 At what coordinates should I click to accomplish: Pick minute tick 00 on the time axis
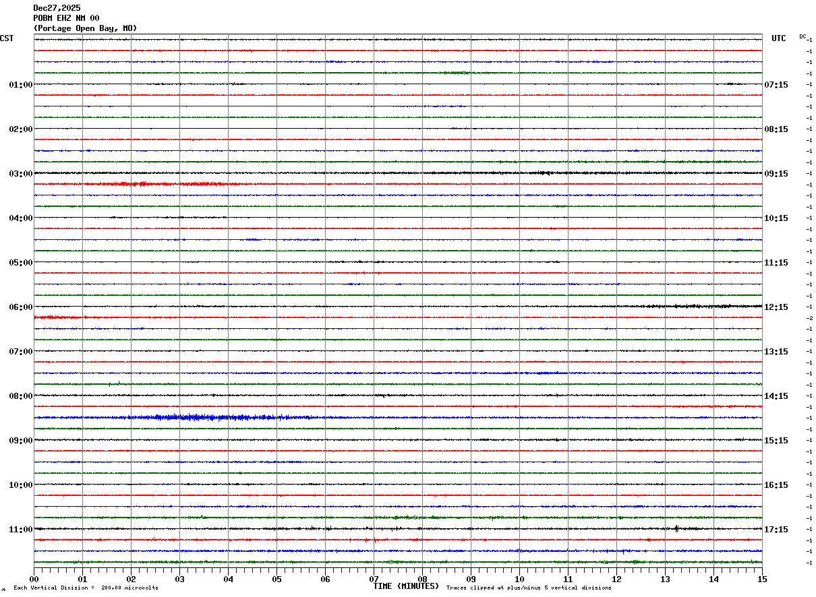point(34,579)
